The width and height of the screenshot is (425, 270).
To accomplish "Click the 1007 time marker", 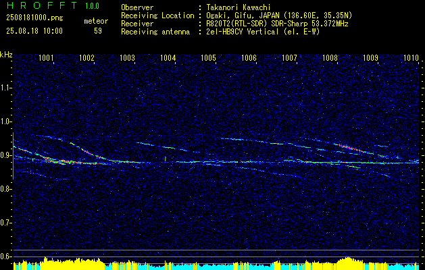I will [x=289, y=57].
